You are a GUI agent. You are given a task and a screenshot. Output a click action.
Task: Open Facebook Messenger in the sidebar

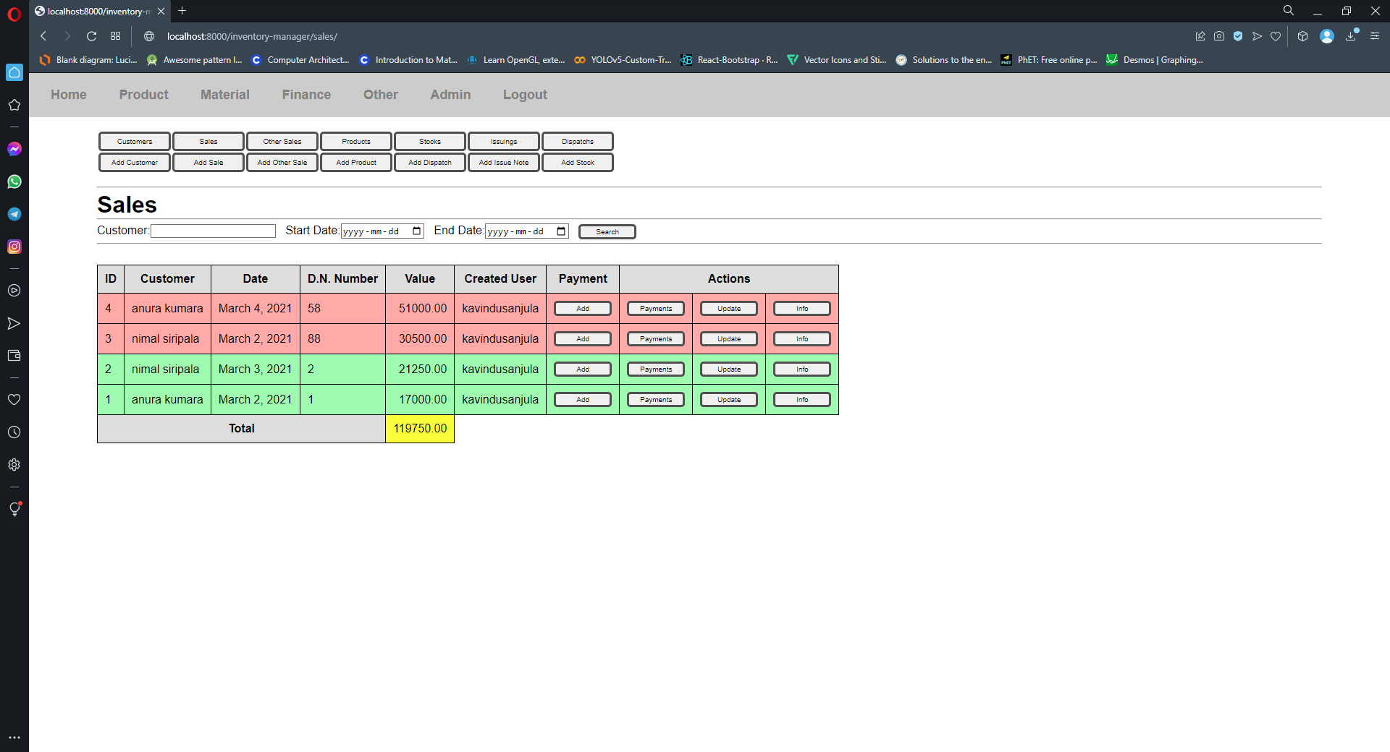tap(14, 149)
